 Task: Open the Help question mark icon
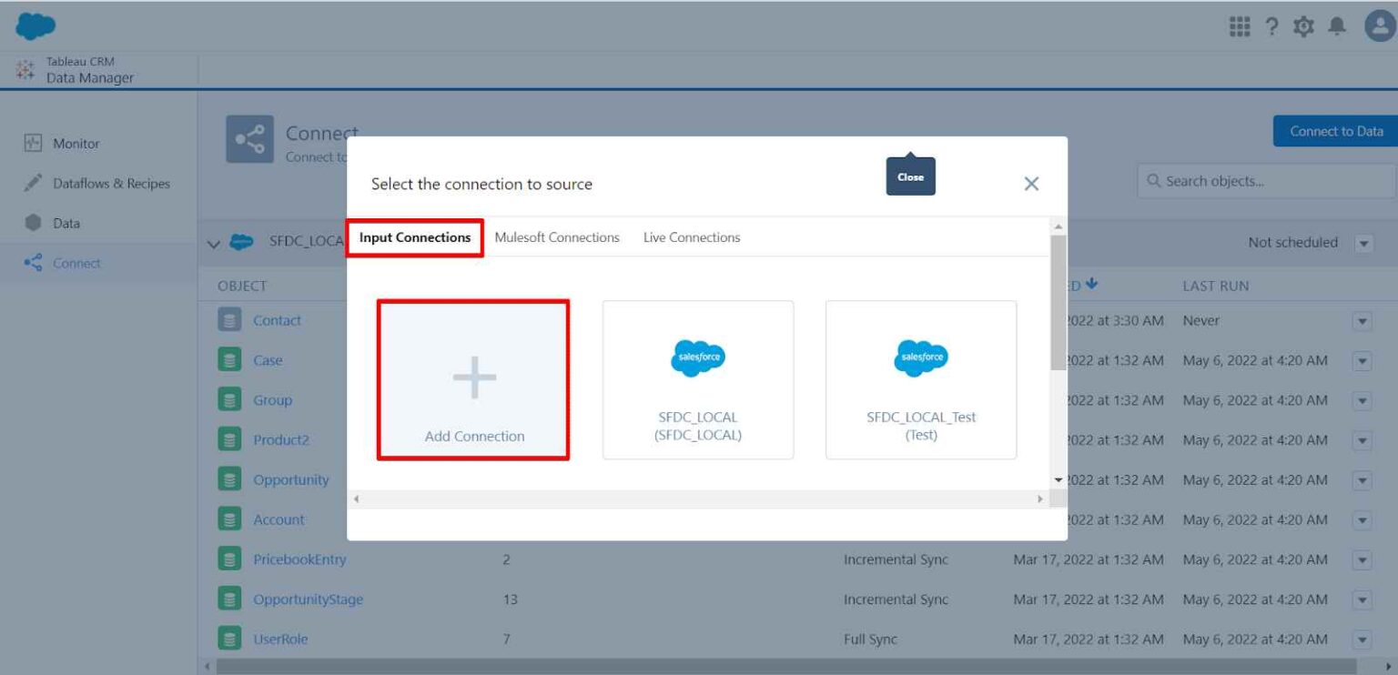coord(1274,26)
